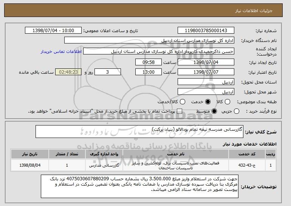Click the public announcement date field 1398/07/04 - 10:00

(53, 31)
